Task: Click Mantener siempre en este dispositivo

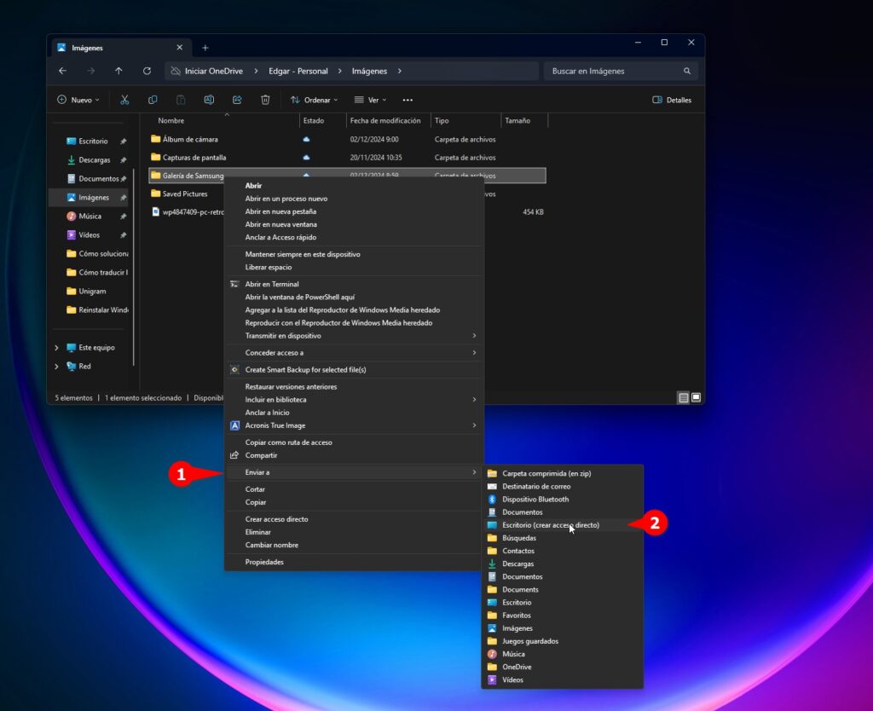Action: (x=354, y=254)
